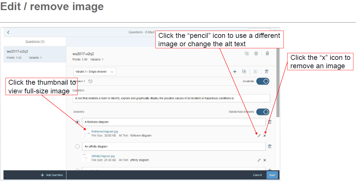Click the 'Questions - Edited' title text
356x183 pixels.
coord(141,32)
